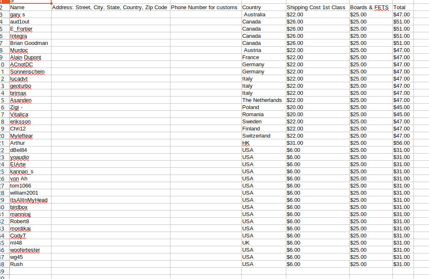Select the Name column header cell
The height and width of the screenshot is (279, 429).
coord(30,8)
